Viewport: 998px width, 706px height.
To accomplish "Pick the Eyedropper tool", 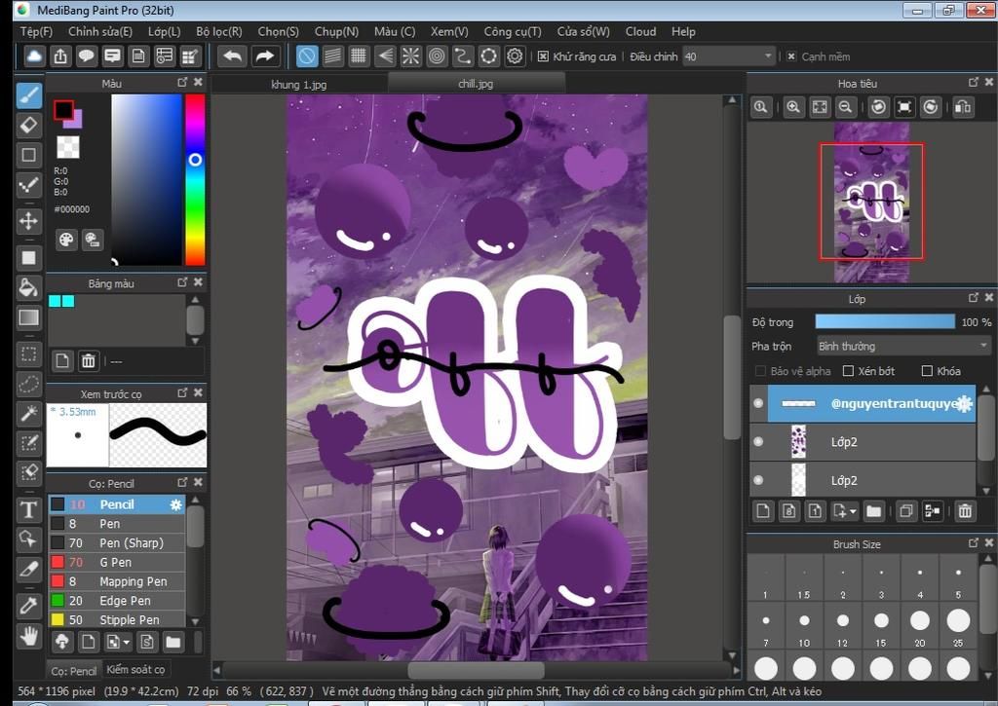I will [x=28, y=605].
